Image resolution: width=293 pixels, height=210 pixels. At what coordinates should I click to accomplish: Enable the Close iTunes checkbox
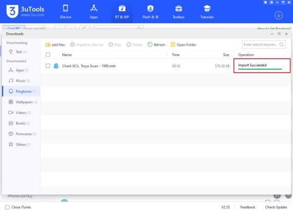pos(7,207)
